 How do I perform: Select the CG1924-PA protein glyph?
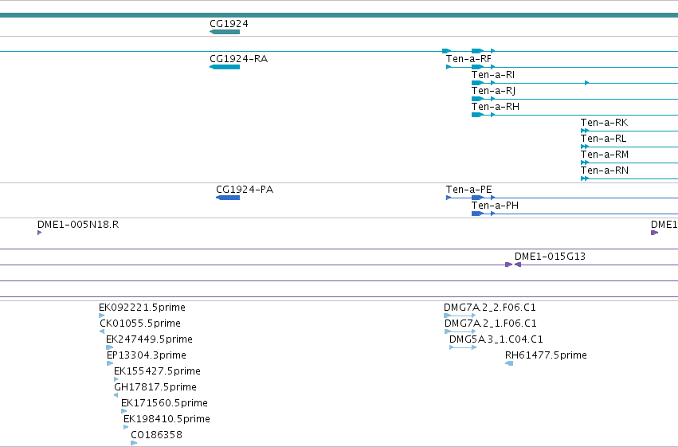[x=228, y=198]
